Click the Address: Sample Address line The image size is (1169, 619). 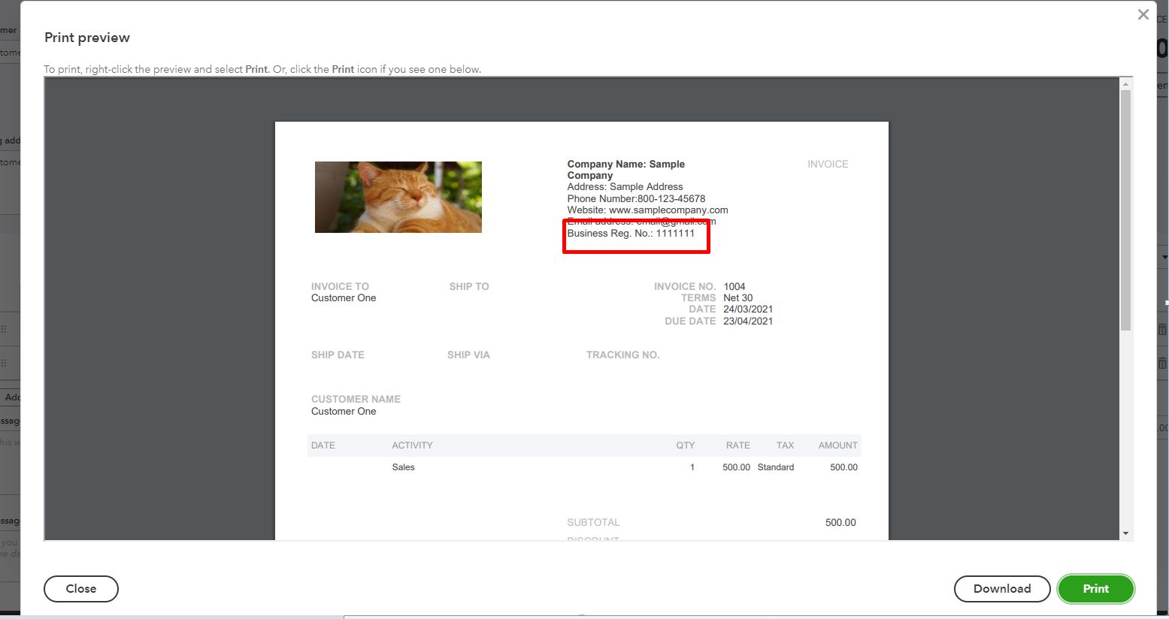pos(625,187)
